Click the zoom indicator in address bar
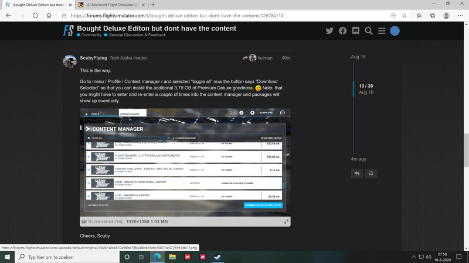 pyautogui.click(x=393, y=16)
